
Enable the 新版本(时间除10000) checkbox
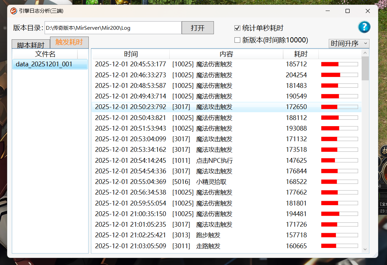[x=237, y=40]
